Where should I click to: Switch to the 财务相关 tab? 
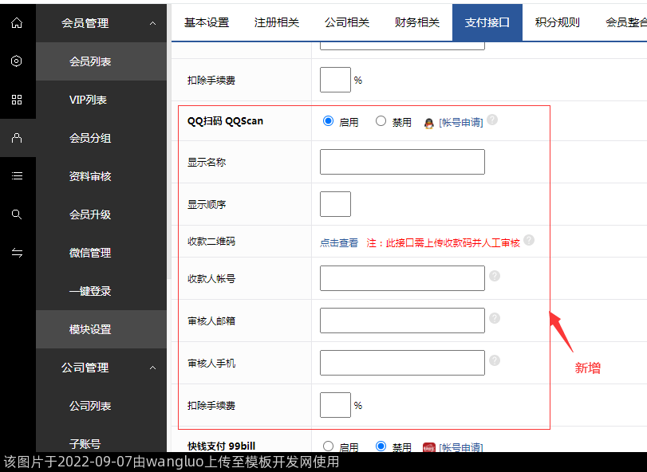click(x=417, y=22)
